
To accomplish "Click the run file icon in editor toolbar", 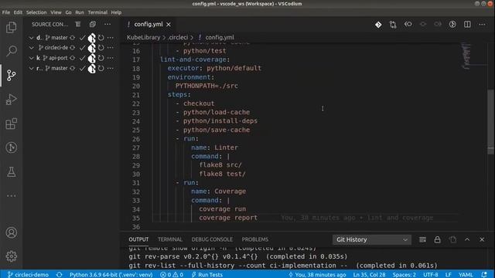I will coord(452,24).
